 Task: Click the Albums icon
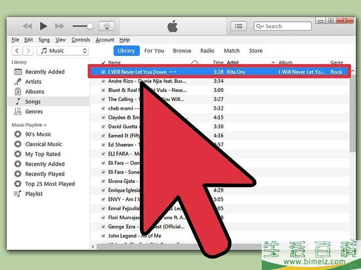point(18,91)
